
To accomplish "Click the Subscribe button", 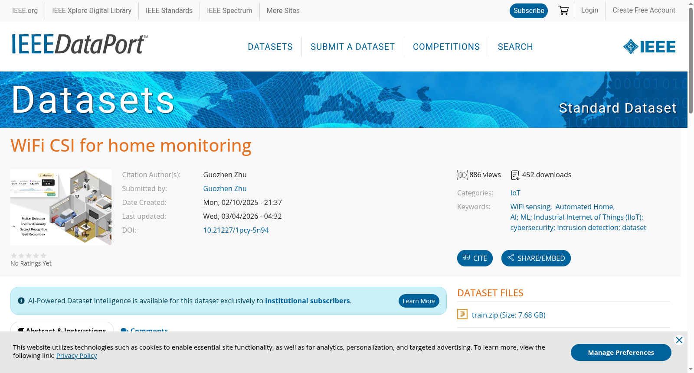I will 529,11.
